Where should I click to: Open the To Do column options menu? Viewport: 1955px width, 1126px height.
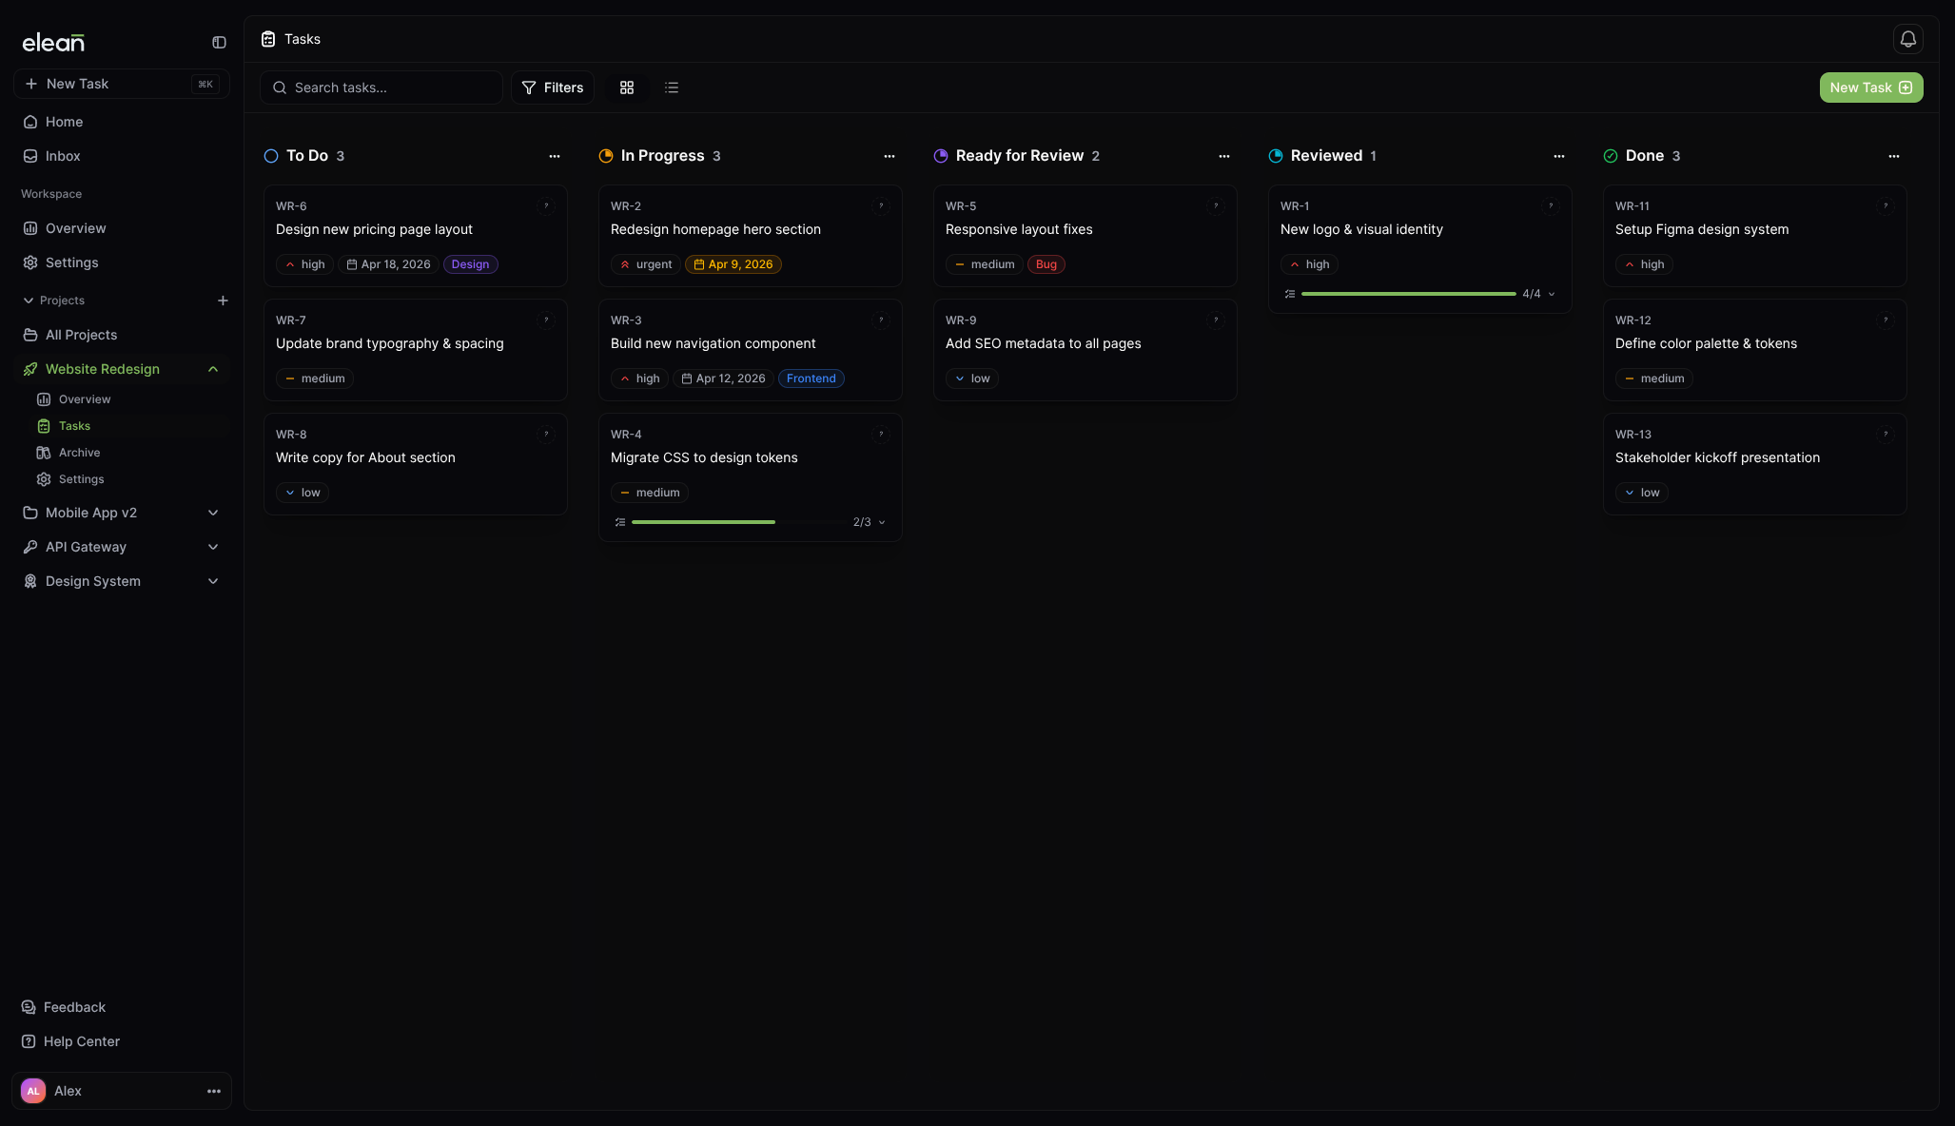[555, 156]
